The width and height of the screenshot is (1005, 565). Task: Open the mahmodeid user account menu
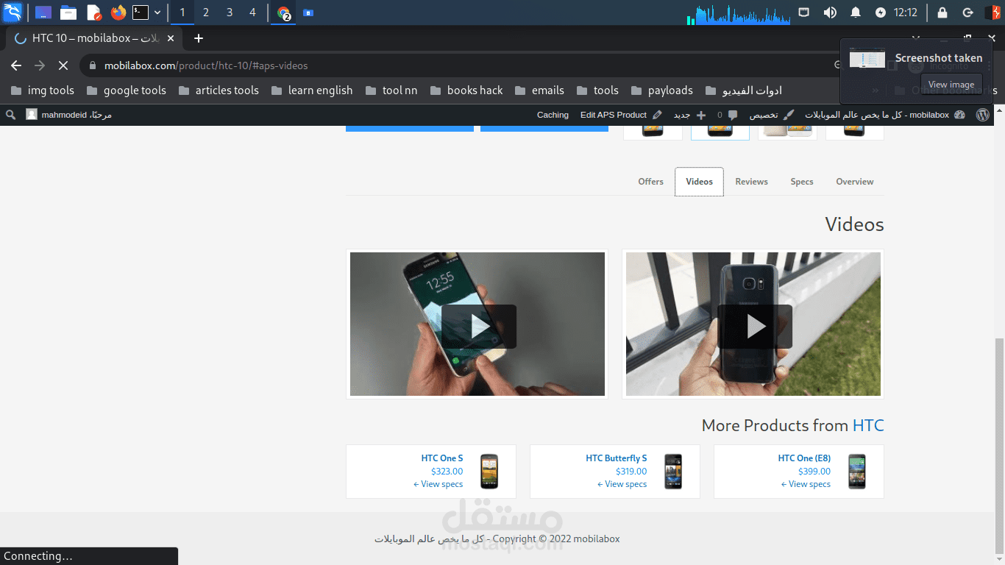tap(68, 115)
